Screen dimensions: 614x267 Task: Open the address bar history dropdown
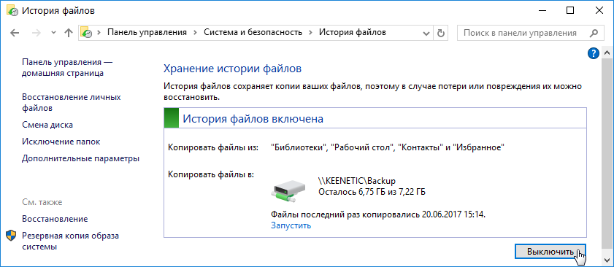(x=426, y=34)
